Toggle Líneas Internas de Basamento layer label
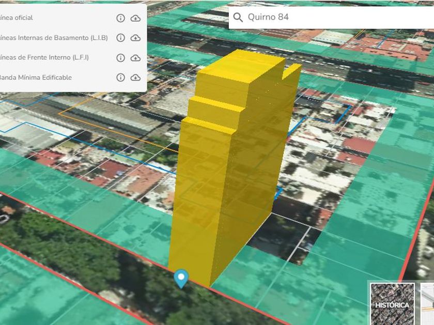Image resolution: width=434 pixels, height=325 pixels. coord(54,38)
